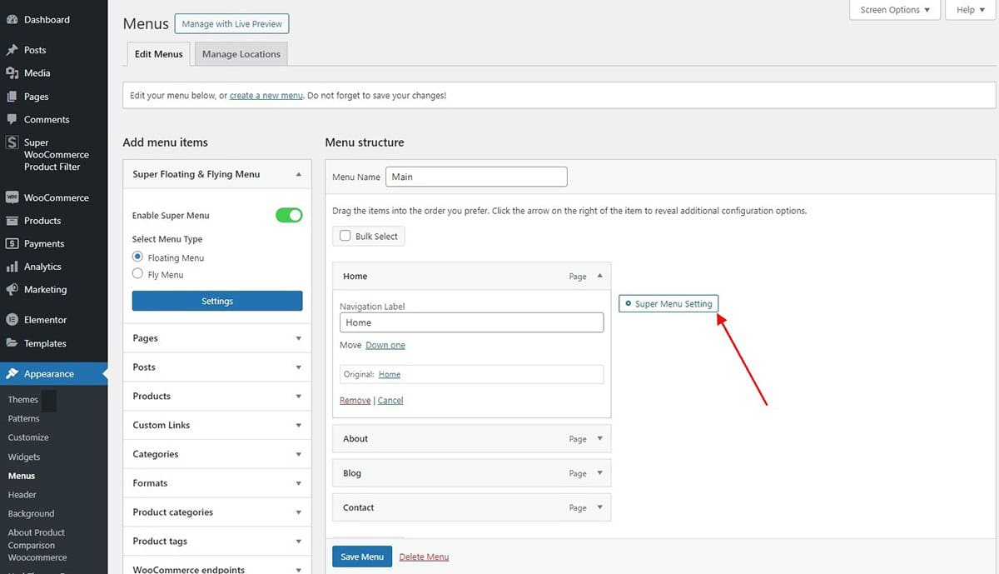Click the Pages icon in sidebar

pos(12,97)
